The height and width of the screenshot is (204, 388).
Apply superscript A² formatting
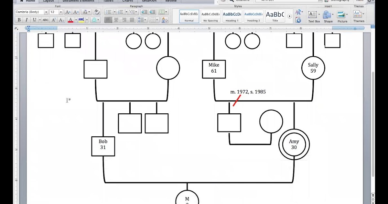click(54, 20)
